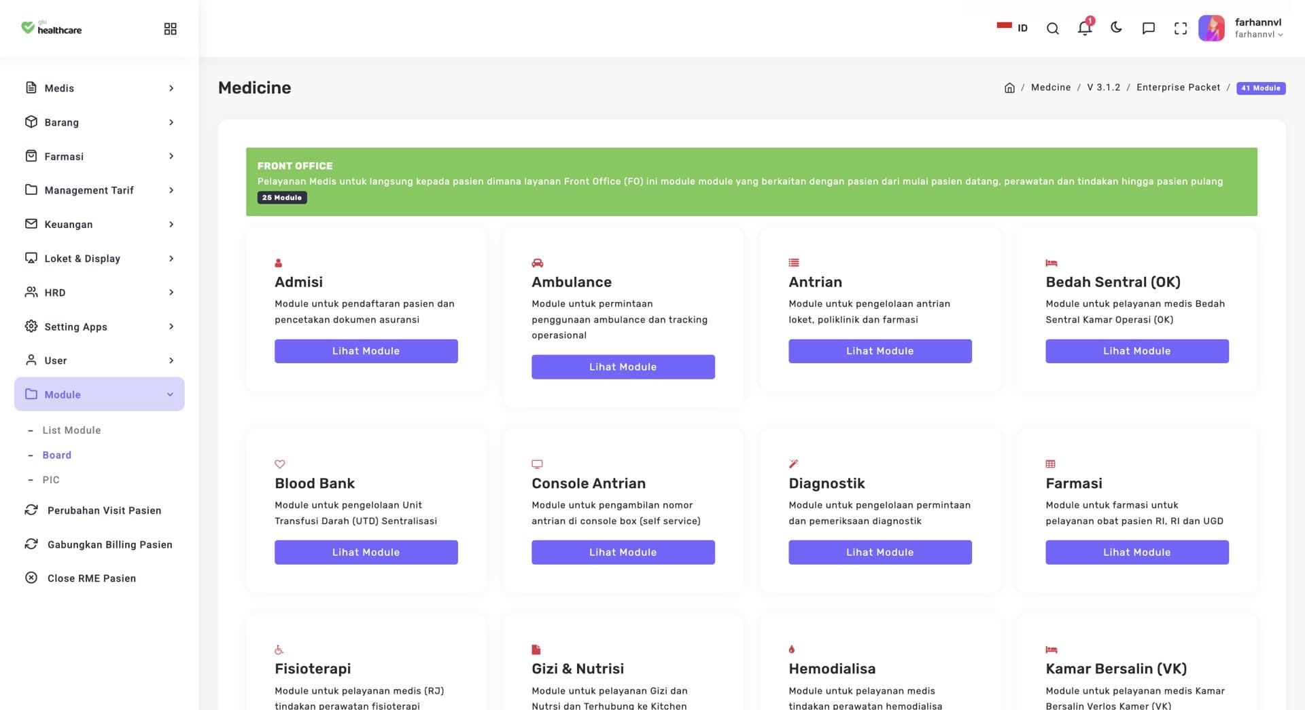Click the Medcine breadcrumb link
The height and width of the screenshot is (710, 1305).
[x=1050, y=88]
